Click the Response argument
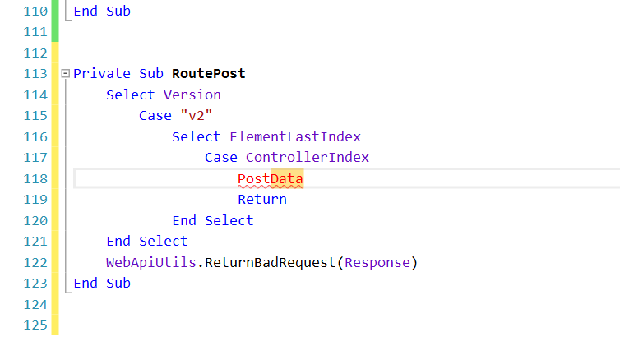Image resolution: width=620 pixels, height=355 pixels. point(377,263)
